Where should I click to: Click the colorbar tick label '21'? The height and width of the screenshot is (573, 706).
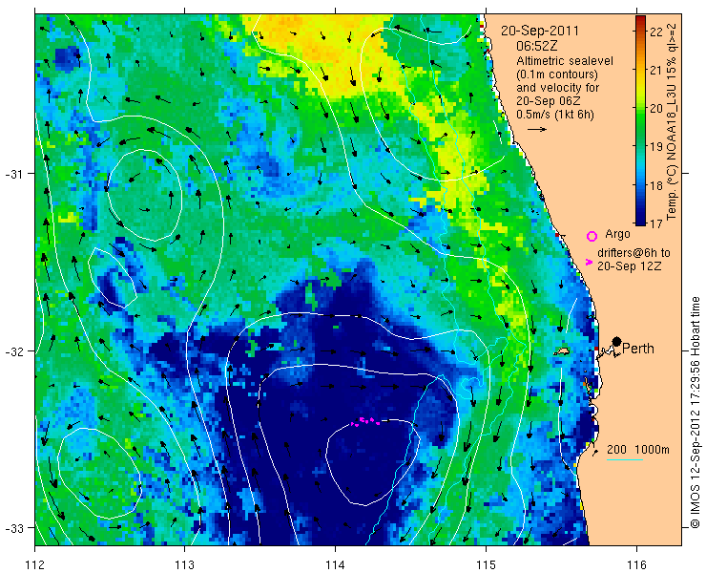click(x=656, y=71)
